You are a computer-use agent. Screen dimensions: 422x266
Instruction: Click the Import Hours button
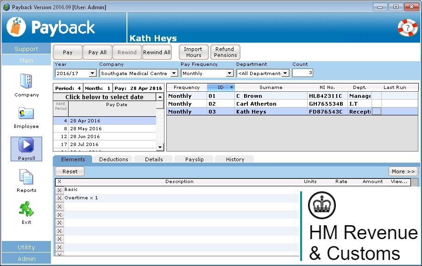(193, 52)
